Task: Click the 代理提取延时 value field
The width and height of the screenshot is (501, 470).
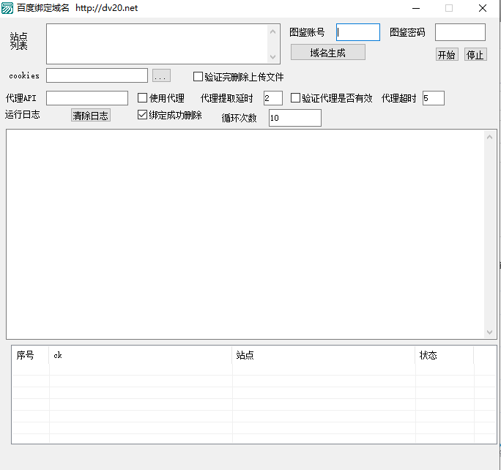Action: (273, 98)
